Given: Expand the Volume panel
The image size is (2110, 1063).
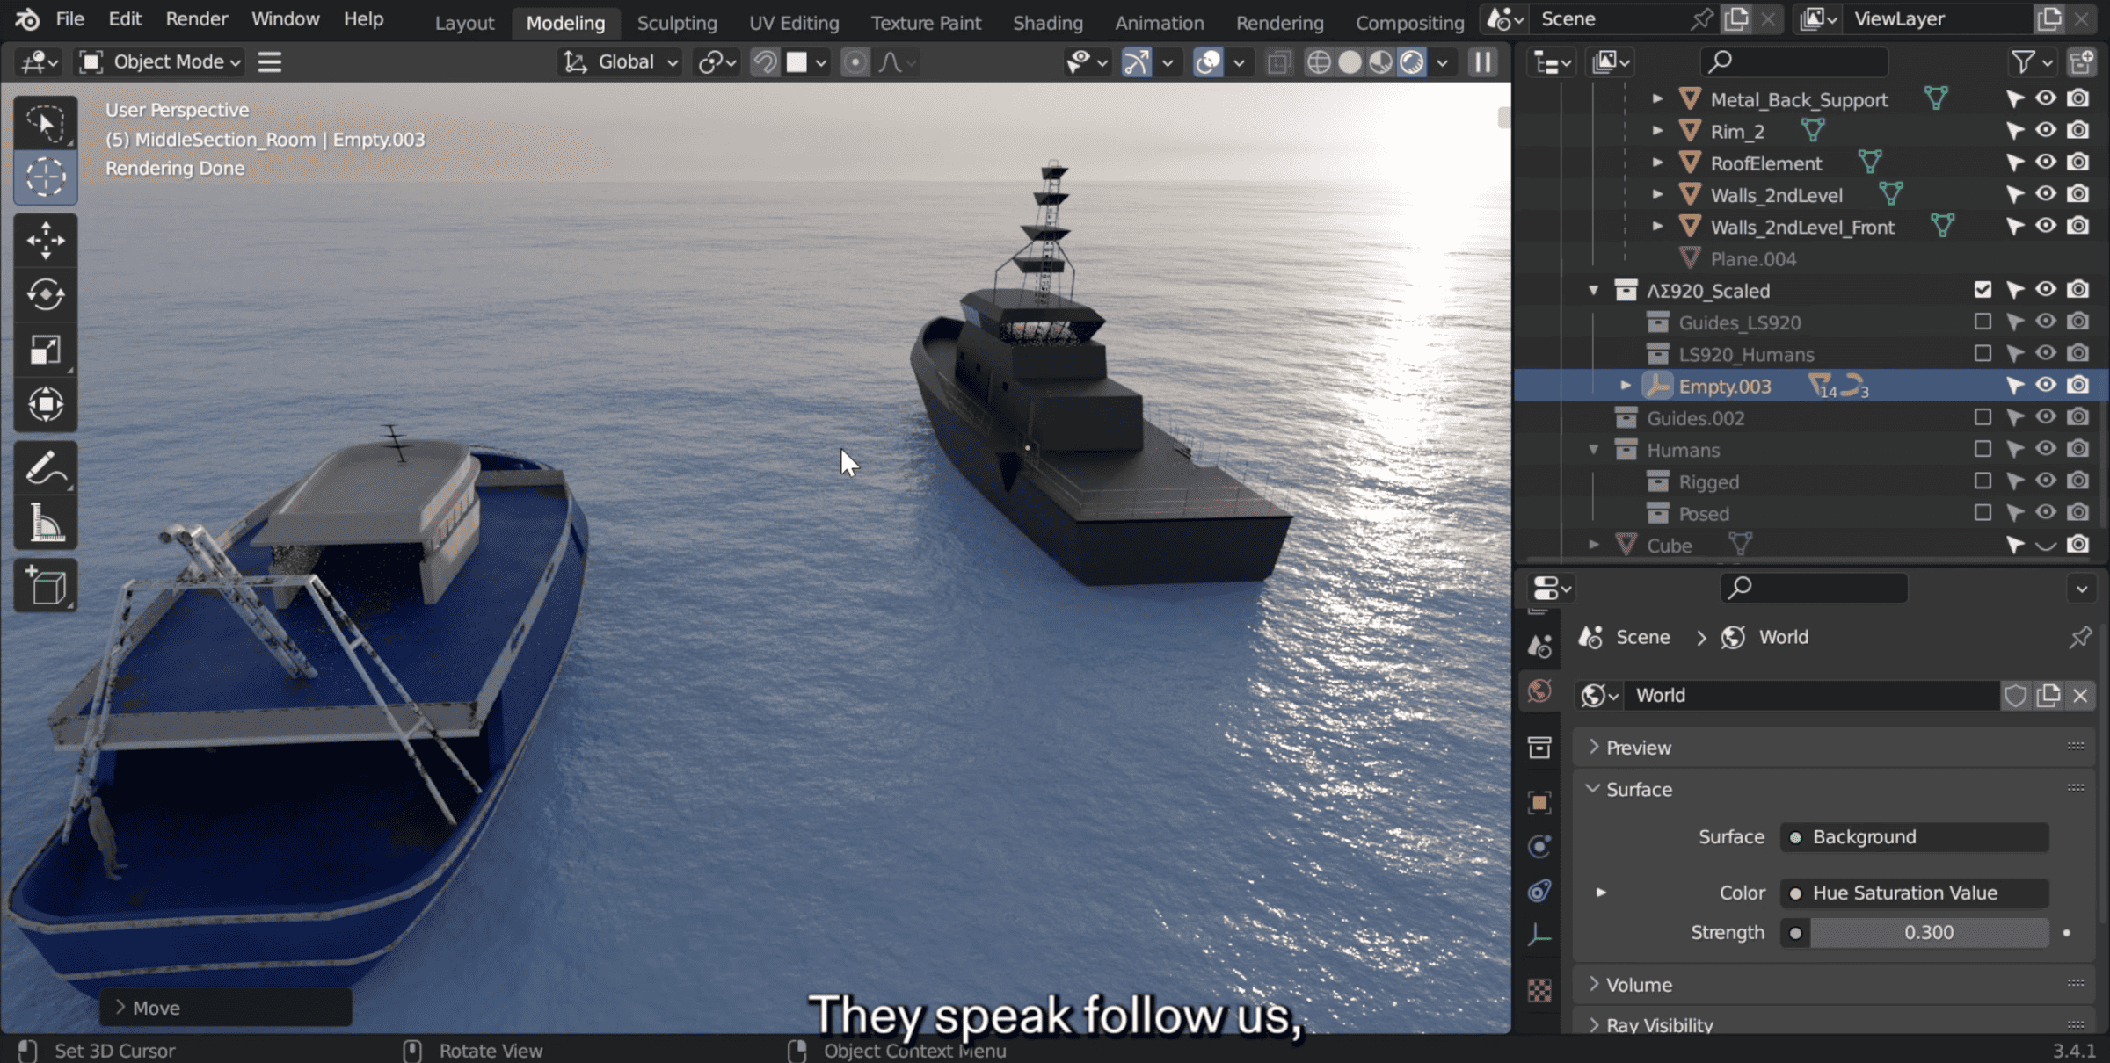Looking at the screenshot, I should coord(1639,985).
